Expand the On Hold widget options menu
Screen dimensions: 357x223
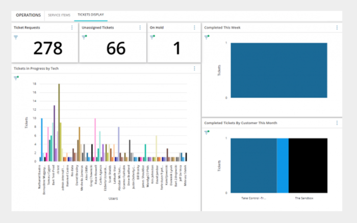click(x=194, y=27)
